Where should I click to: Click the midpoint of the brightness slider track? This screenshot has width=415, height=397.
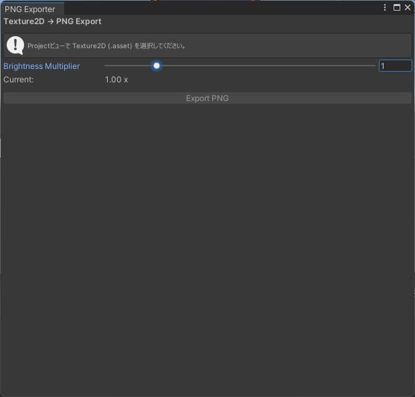click(240, 66)
